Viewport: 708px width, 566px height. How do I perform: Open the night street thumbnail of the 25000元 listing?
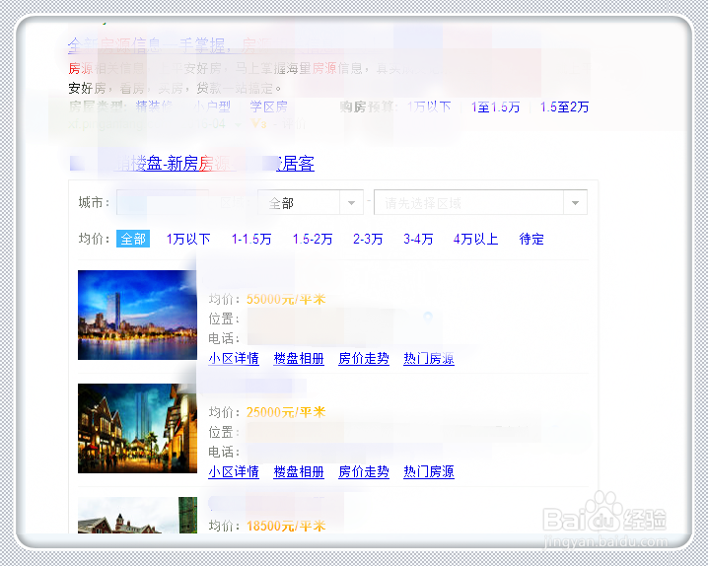(x=137, y=428)
